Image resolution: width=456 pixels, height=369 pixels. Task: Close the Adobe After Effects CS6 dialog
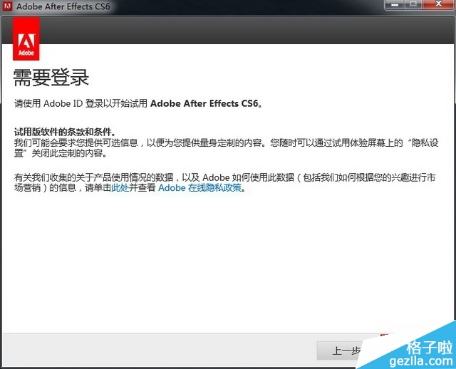coord(437,6)
